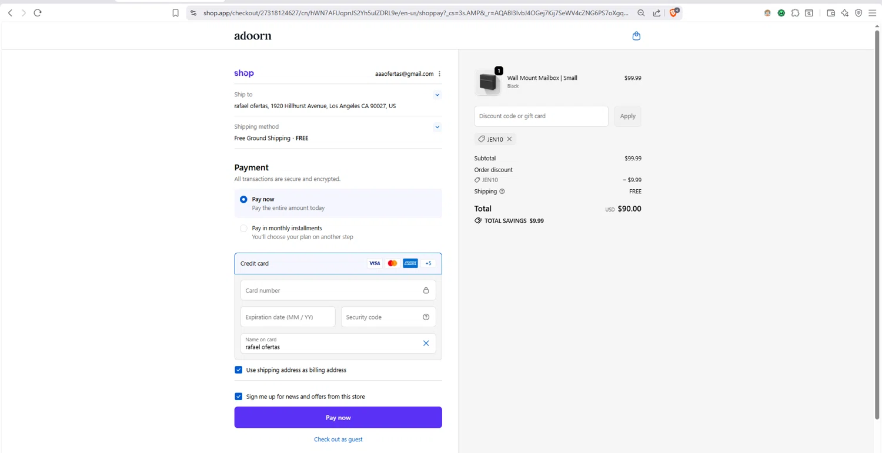
Task: Select Pay in monthly installments option
Action: 243,229
